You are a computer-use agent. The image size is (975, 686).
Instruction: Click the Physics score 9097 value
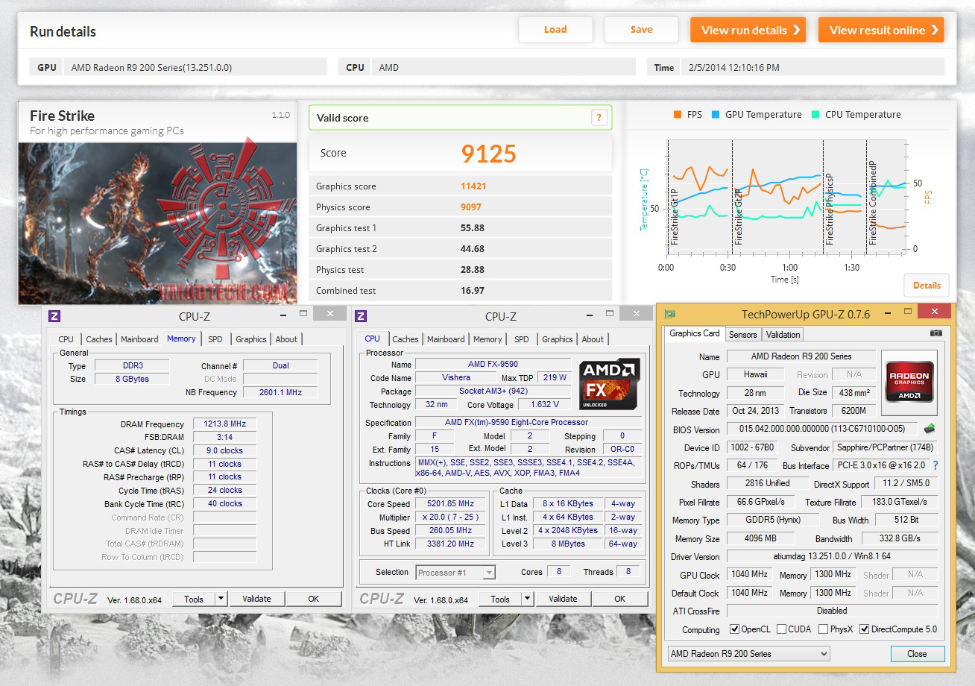471,207
